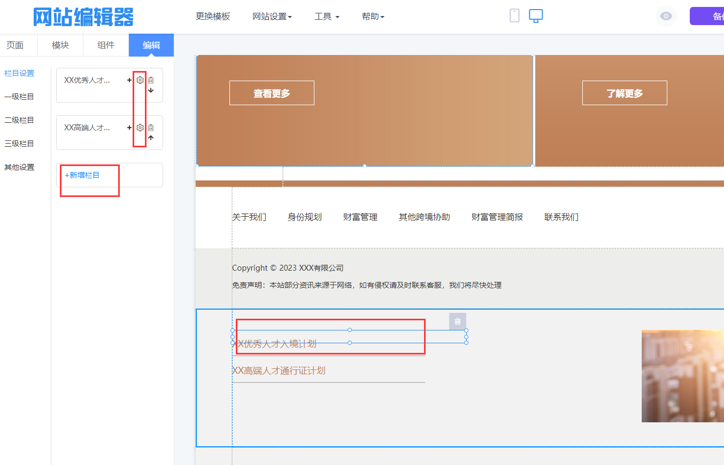Delete the XX高端人才 column with trash icon
The width and height of the screenshot is (724, 465).
pyautogui.click(x=151, y=128)
